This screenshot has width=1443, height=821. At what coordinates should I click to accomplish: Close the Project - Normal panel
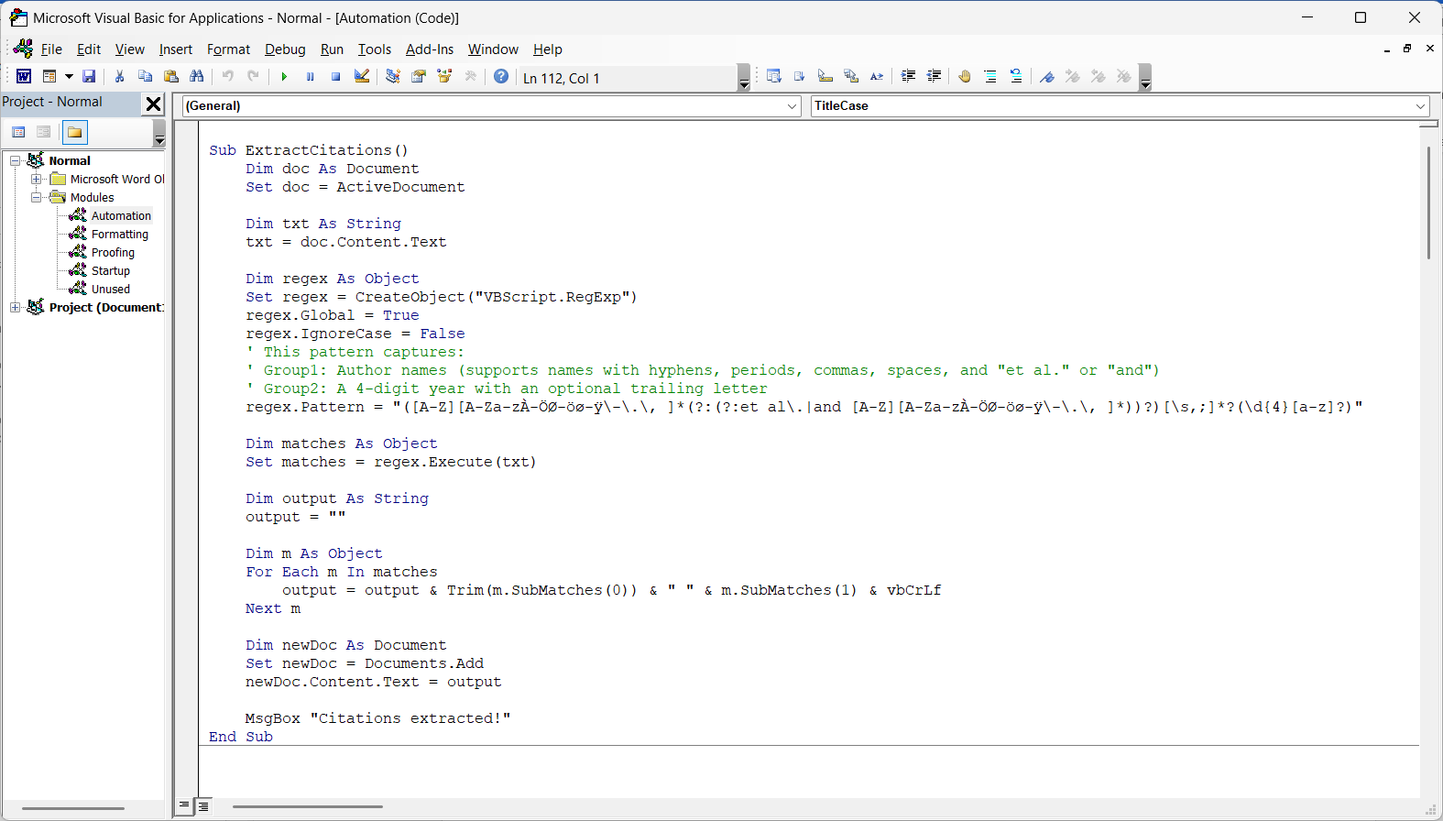tap(154, 104)
